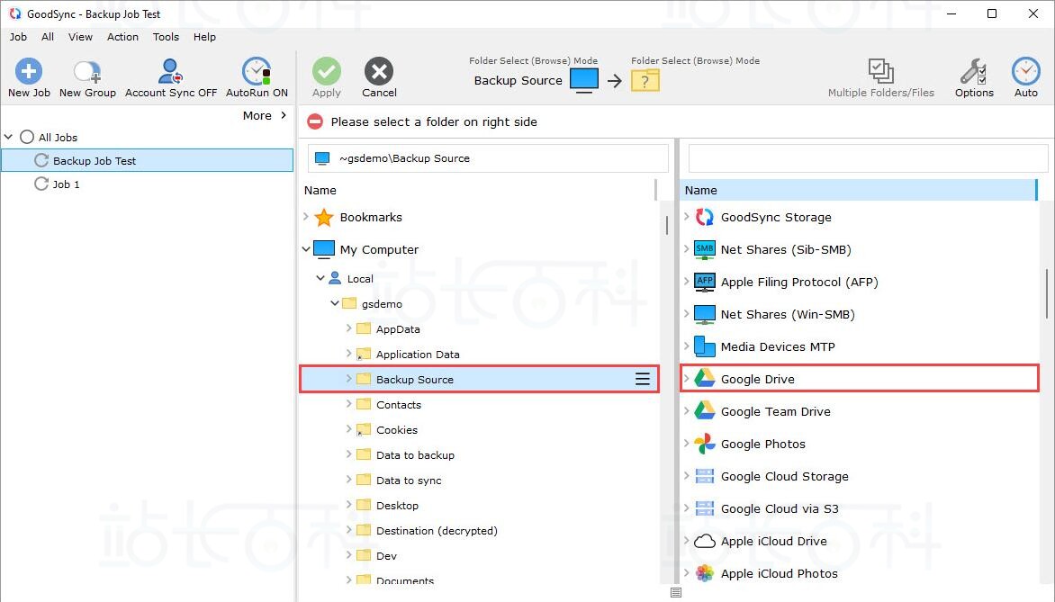The height and width of the screenshot is (602, 1055).
Task: Select the Net Shares (Sib-SMB) icon
Action: [x=705, y=249]
